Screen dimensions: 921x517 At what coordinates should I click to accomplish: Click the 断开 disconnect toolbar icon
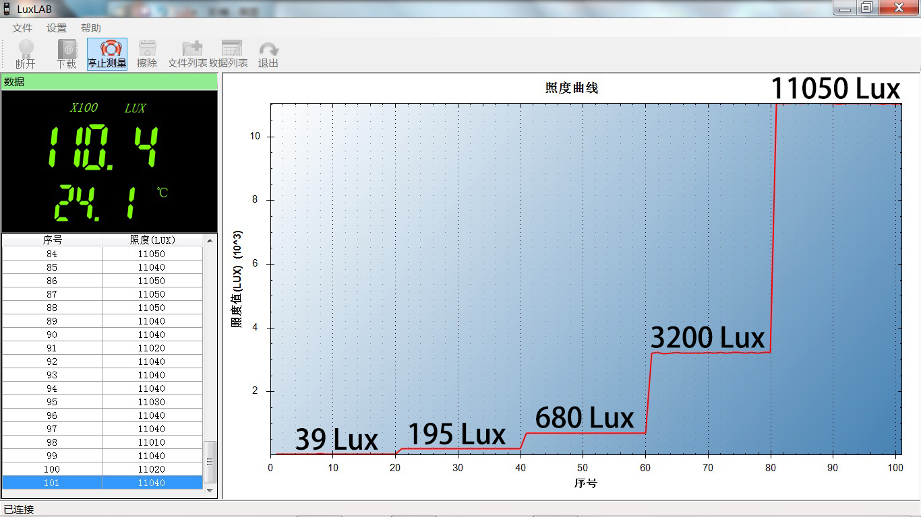point(26,54)
